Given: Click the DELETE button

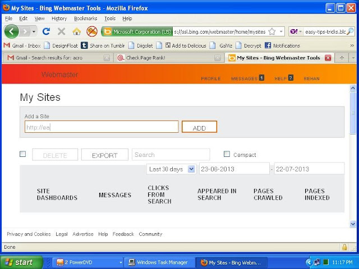Looking at the screenshot, I should click(55, 155).
